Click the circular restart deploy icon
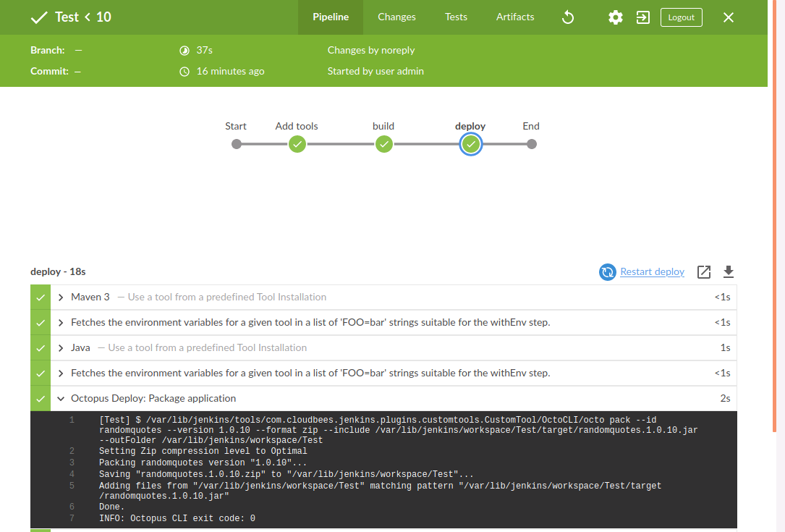The height and width of the screenshot is (532, 785). [607, 271]
